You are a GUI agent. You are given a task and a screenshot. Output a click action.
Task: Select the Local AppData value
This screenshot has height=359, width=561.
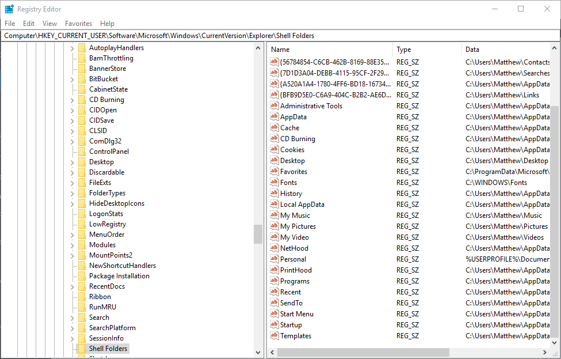(302, 204)
